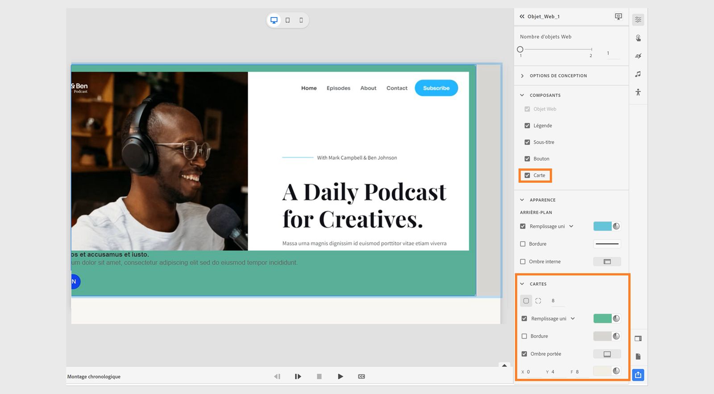Image resolution: width=714 pixels, height=394 pixels.
Task: Open the background Remplissage uni dropdown
Action: pyautogui.click(x=571, y=226)
